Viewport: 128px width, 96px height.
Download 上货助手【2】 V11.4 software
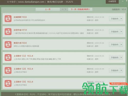[114, 70]
